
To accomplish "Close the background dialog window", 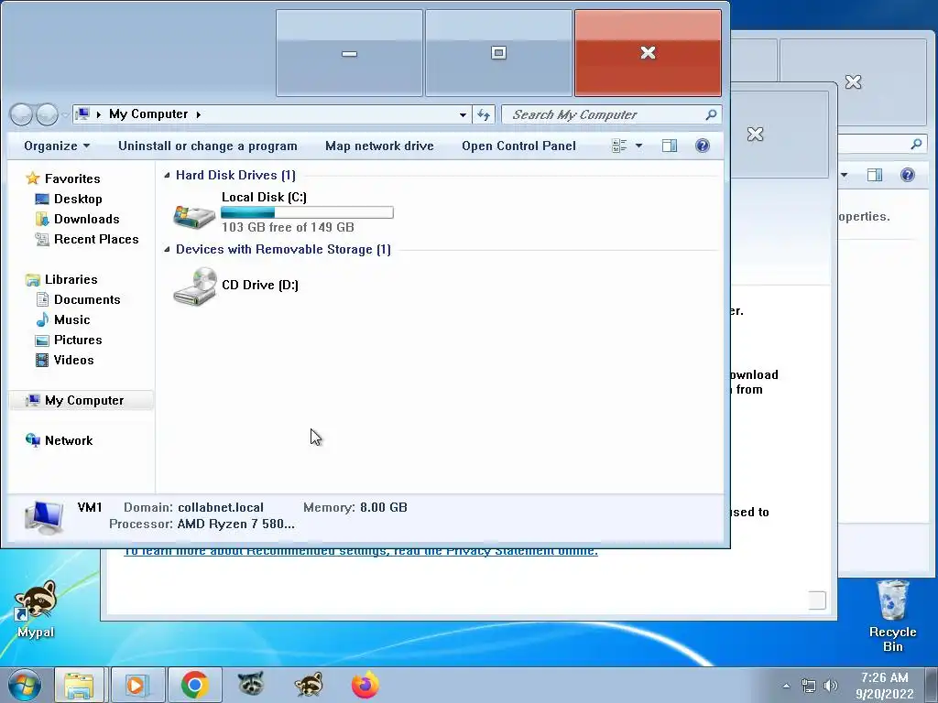I will coord(755,134).
